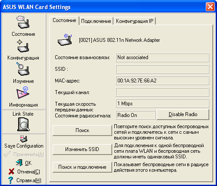The width and height of the screenshot is (217, 186).
Task: Click the 1 Mbps data rate field
Action: (x=162, y=104)
